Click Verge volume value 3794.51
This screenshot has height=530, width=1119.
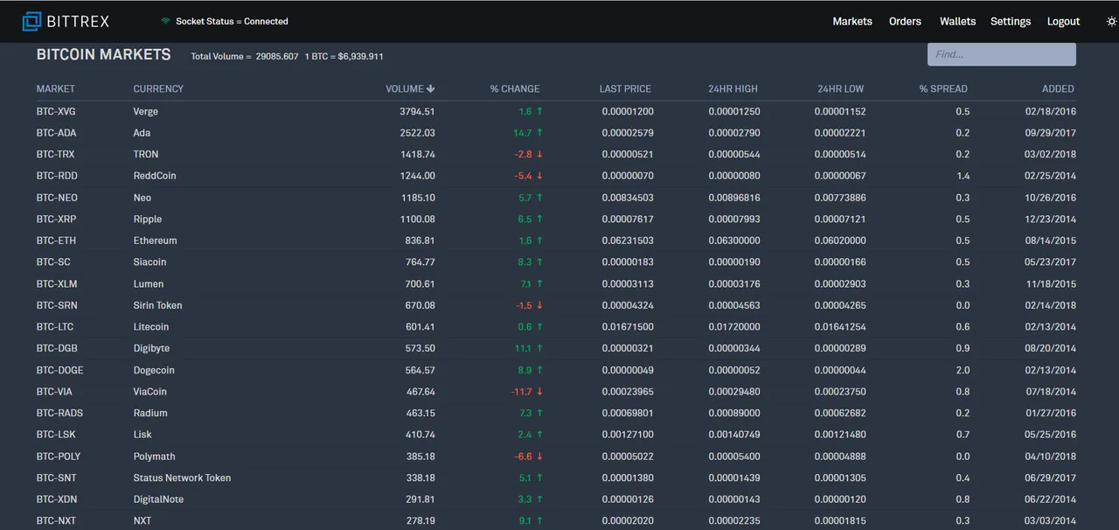417,112
